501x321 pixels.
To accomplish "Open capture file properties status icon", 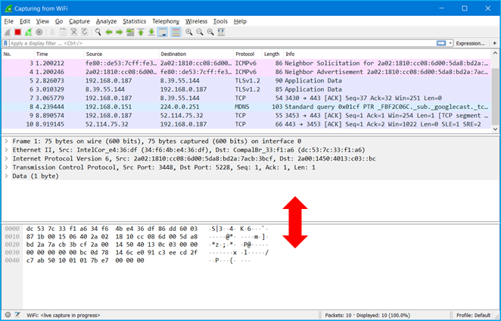I will [x=17, y=315].
